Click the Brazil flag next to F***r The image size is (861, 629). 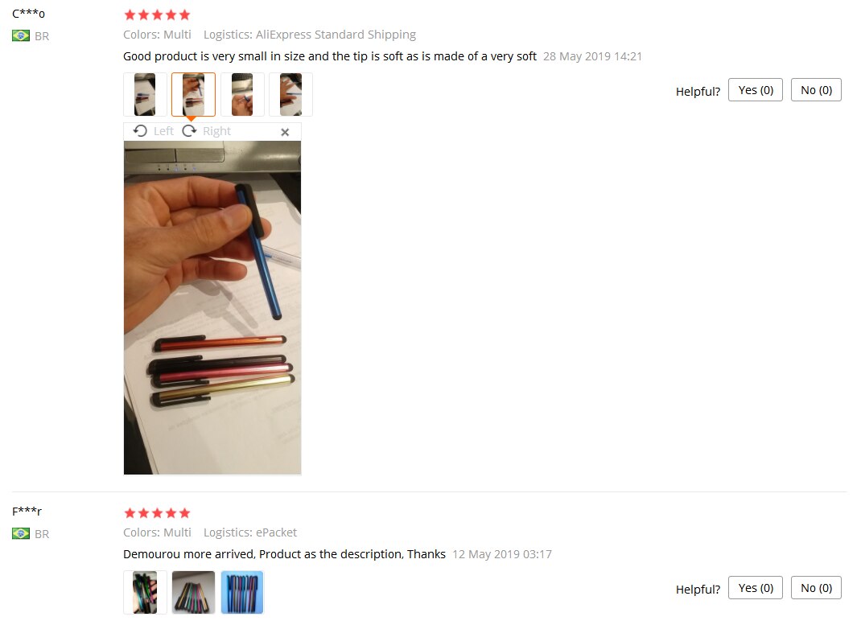pyautogui.click(x=21, y=533)
